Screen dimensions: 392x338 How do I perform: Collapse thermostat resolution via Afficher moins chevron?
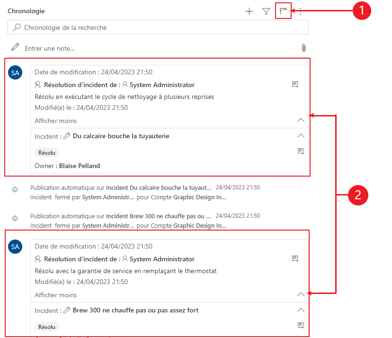[x=301, y=294]
